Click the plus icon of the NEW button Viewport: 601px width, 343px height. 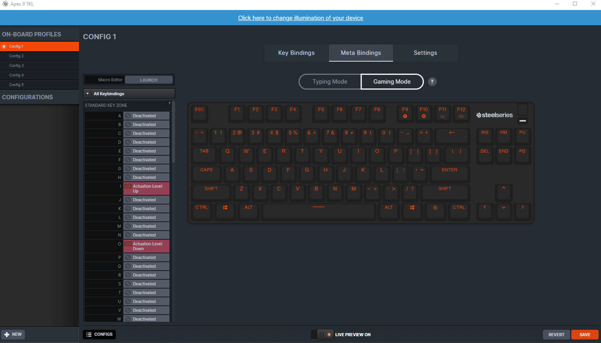point(7,335)
